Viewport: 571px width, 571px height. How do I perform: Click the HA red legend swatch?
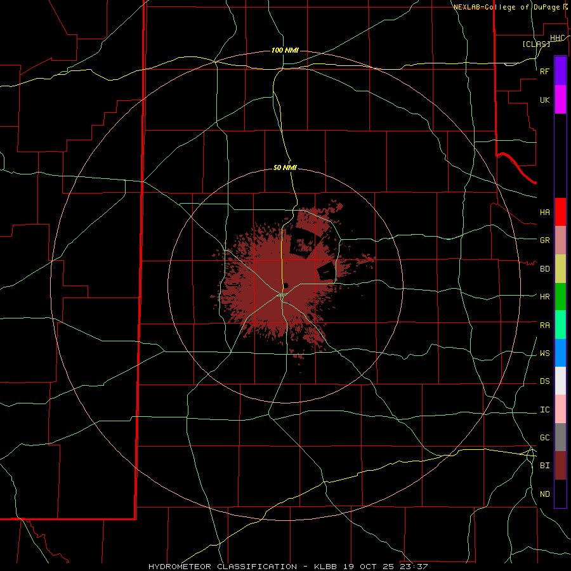560,212
